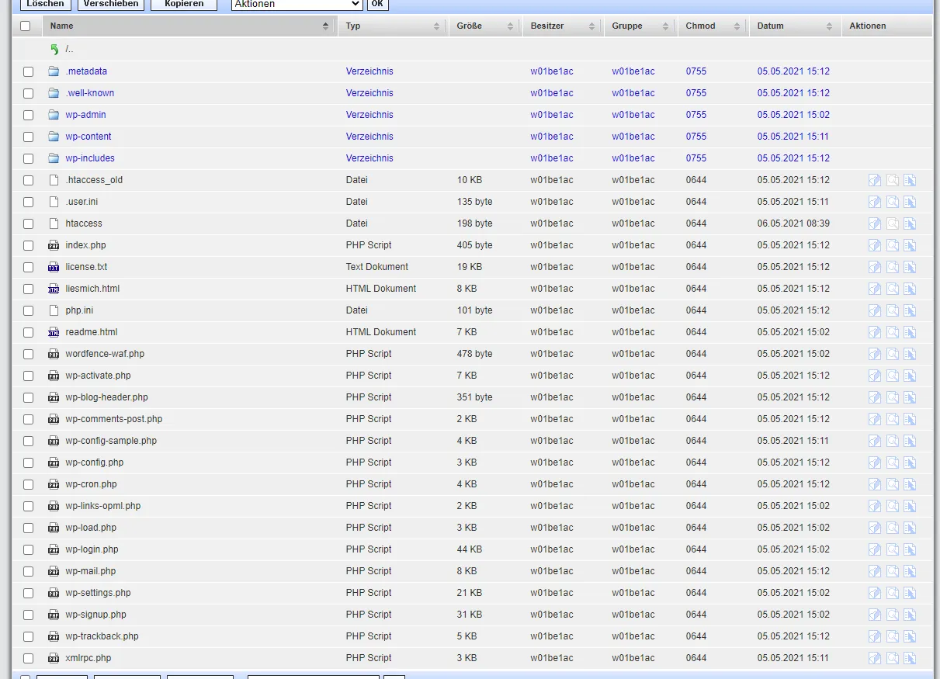This screenshot has height=679, width=940.
Task: Click the edit icon for wp-load.php
Action: click(x=875, y=528)
